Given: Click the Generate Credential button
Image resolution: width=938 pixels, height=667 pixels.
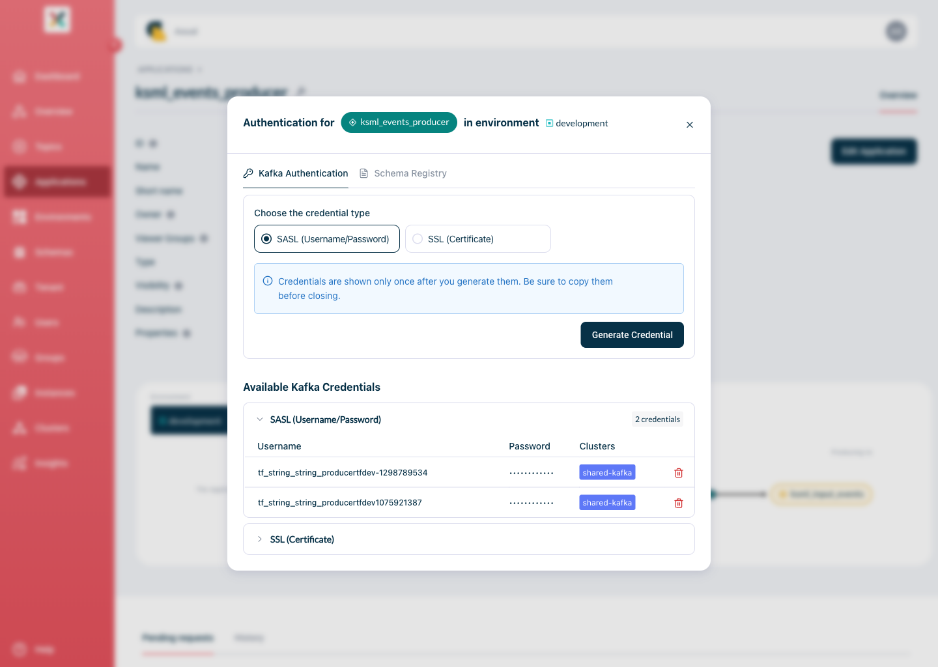Looking at the screenshot, I should 632,335.
